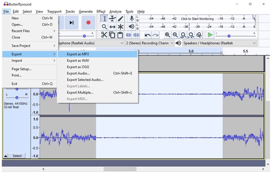Viewport: 271px width, 174px height.
Task: Open the Generate menu
Action: [x=86, y=12]
